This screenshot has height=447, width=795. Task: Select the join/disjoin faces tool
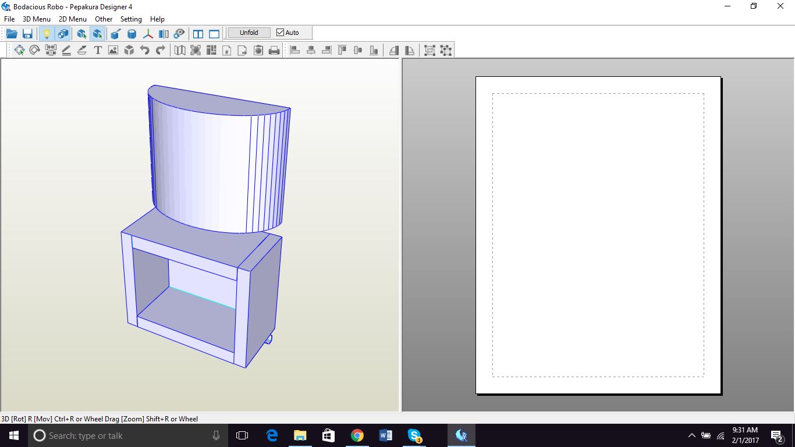tap(51, 50)
